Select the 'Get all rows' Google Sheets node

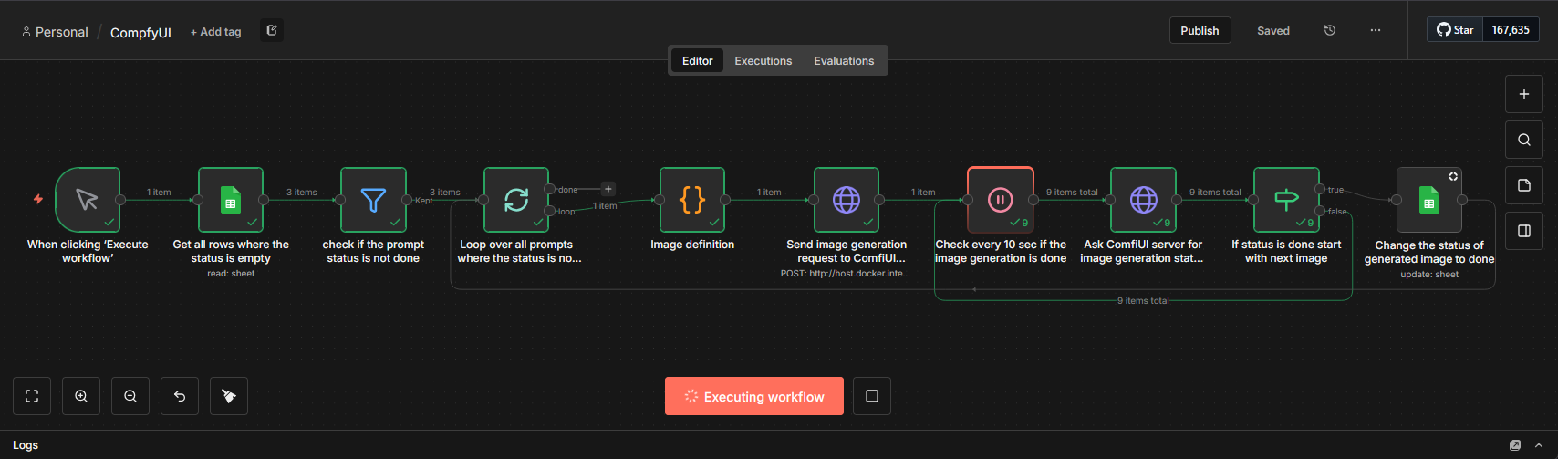[231, 200]
